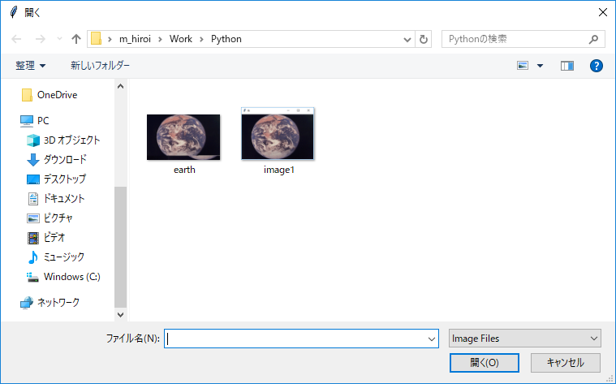Click the ファイル名 text input field
The image size is (616, 384).
click(x=296, y=339)
